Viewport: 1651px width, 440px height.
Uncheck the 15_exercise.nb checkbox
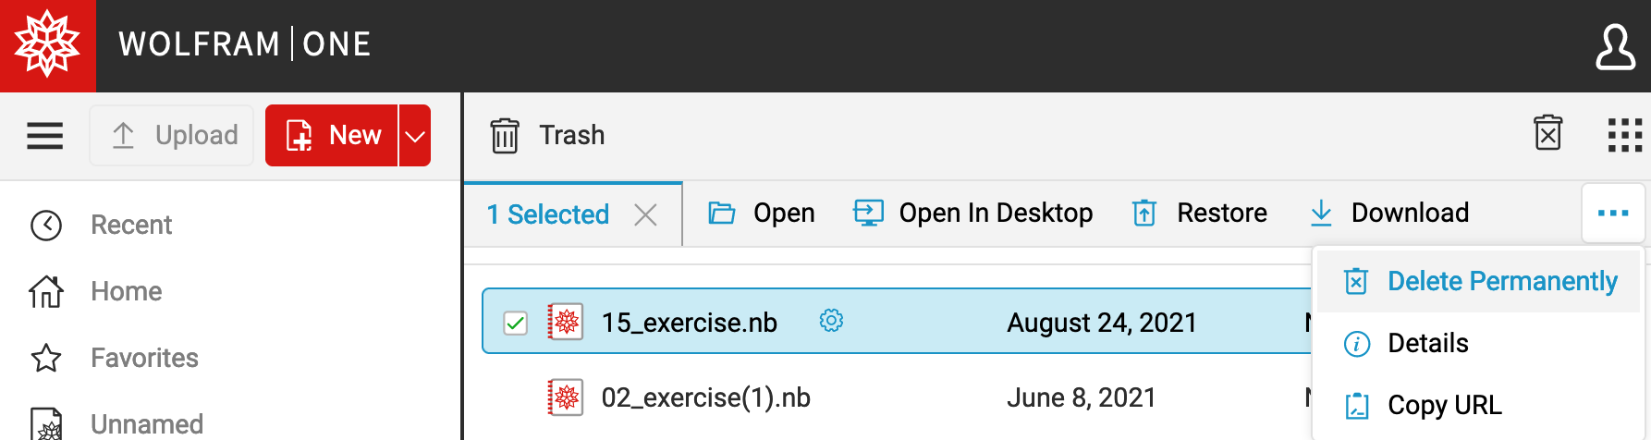pyautogui.click(x=515, y=323)
